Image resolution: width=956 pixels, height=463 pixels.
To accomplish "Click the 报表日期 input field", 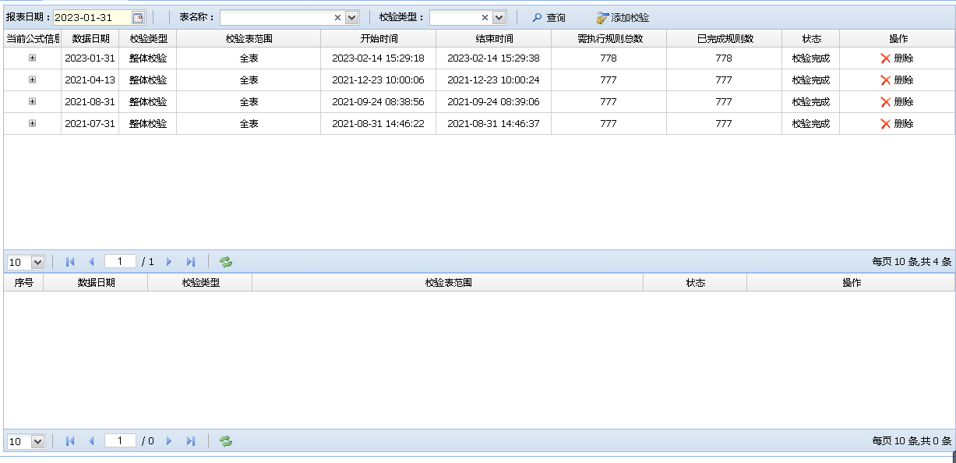I will 91,18.
